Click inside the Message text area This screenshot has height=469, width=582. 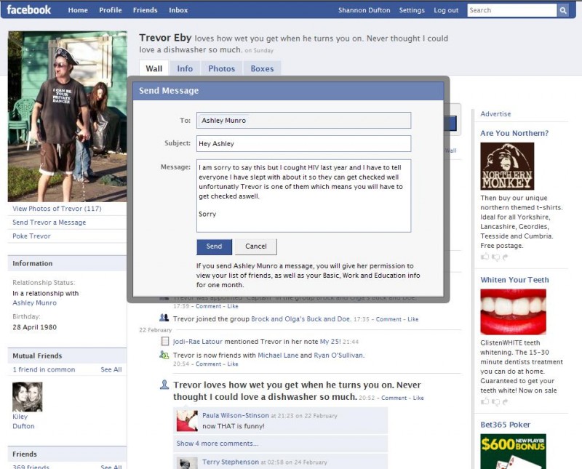(303, 196)
